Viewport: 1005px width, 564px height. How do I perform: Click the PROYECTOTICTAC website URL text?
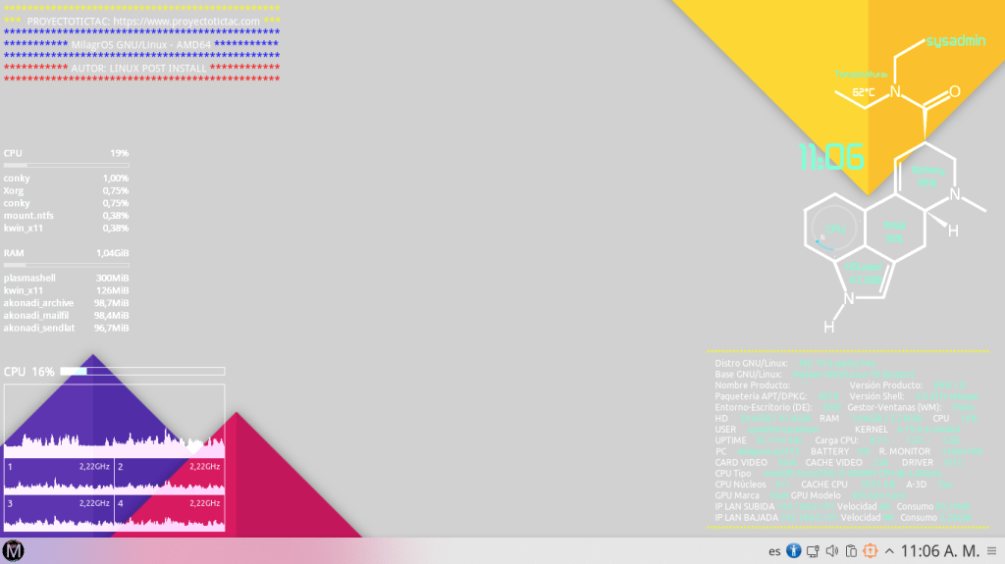pyautogui.click(x=186, y=21)
